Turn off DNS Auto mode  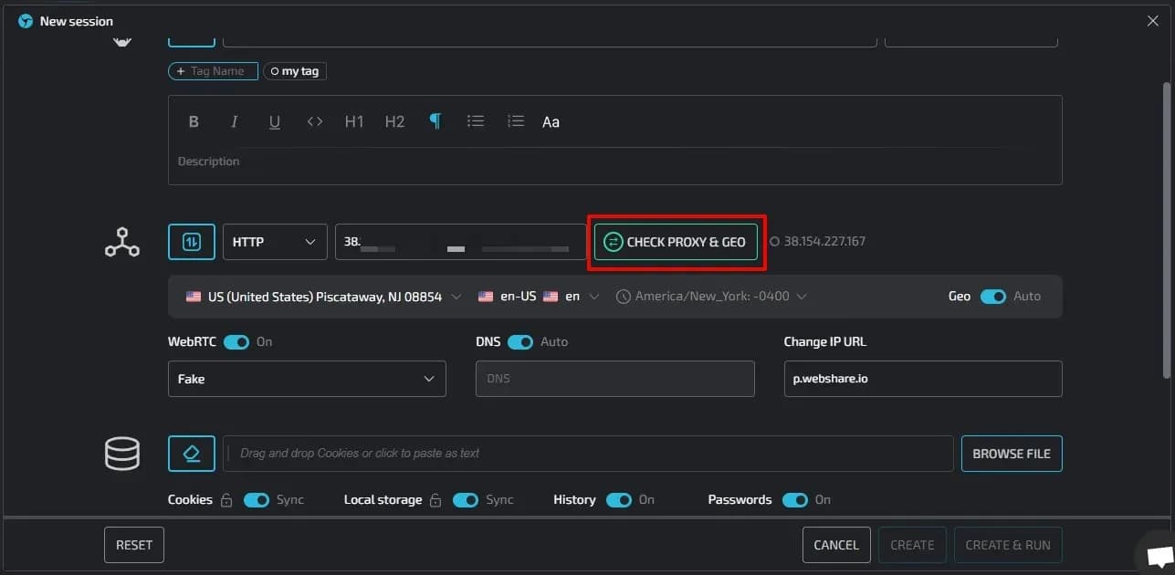pyautogui.click(x=520, y=341)
